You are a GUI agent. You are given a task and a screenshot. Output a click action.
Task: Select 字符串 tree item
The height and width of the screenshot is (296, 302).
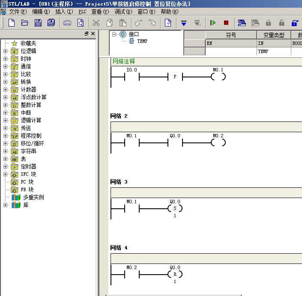(x=28, y=151)
